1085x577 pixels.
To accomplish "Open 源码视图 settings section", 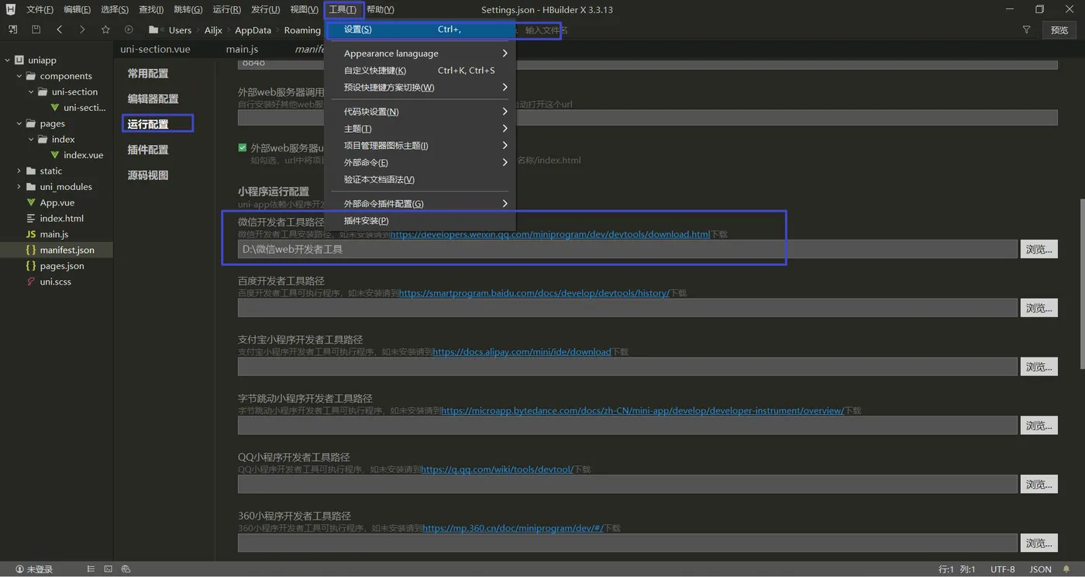I will 148,175.
